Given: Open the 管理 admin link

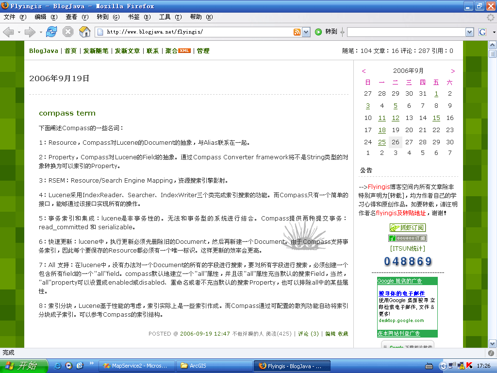Looking at the screenshot, I should (203, 51).
